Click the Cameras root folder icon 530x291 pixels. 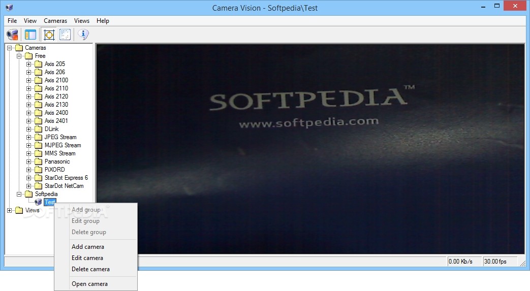click(x=19, y=48)
